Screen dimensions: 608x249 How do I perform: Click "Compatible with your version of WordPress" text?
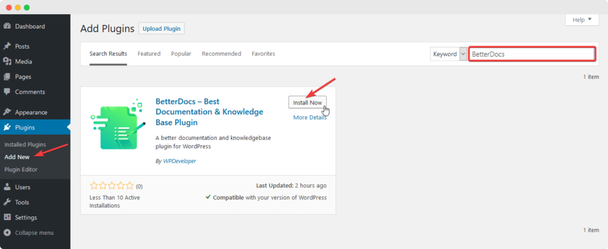267,197
